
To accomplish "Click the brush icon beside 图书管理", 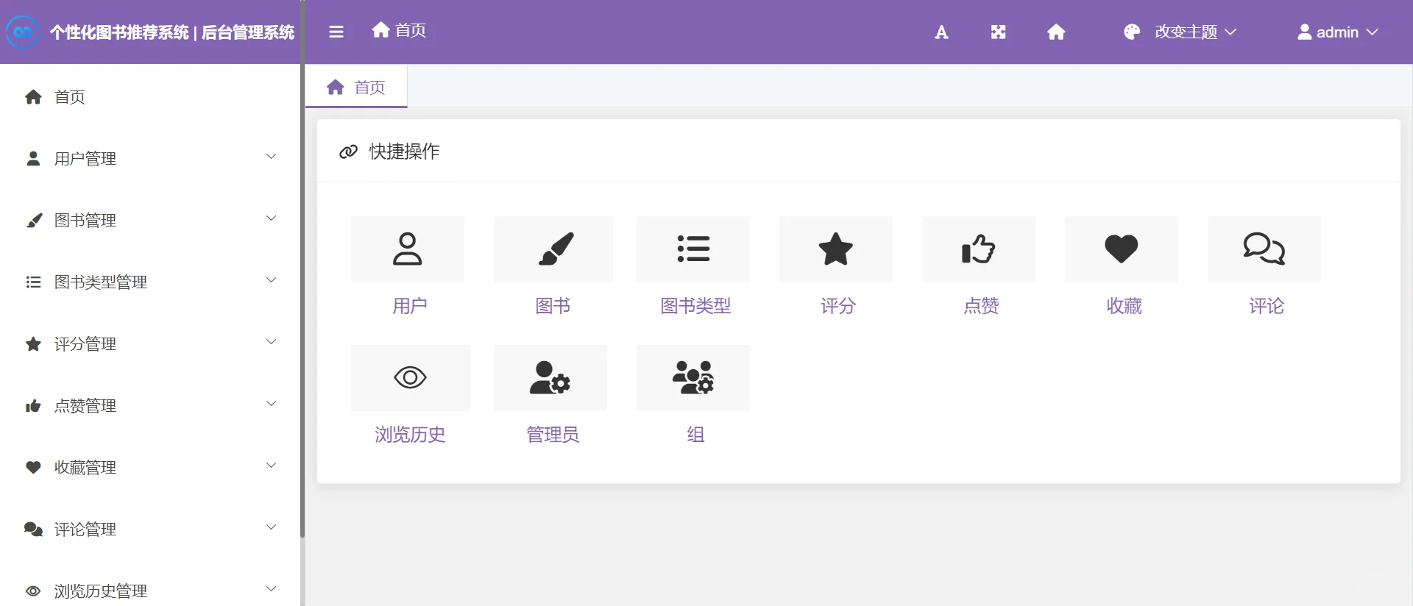I will tap(34, 220).
